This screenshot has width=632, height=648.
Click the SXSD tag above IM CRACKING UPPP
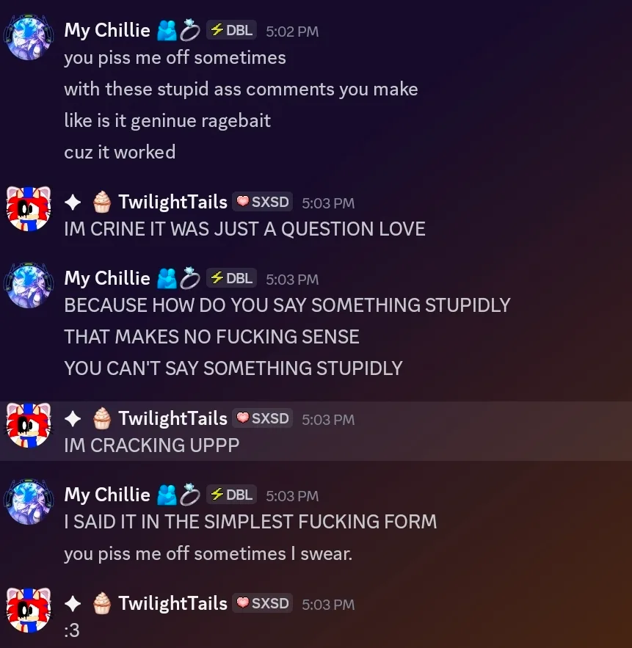(x=263, y=418)
